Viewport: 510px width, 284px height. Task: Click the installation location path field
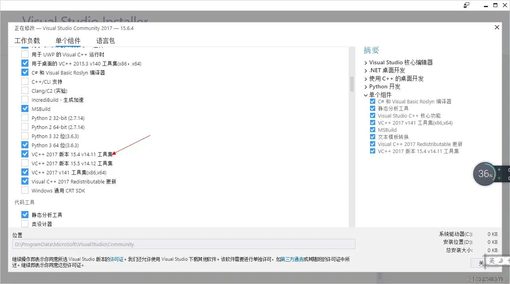184,244
